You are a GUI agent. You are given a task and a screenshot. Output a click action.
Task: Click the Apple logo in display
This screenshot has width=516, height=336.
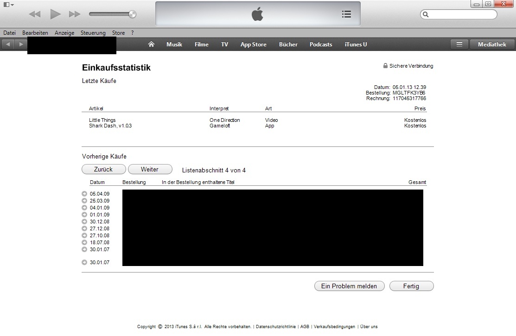(257, 14)
